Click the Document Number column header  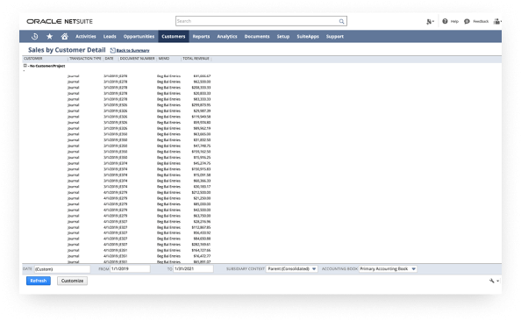click(137, 59)
